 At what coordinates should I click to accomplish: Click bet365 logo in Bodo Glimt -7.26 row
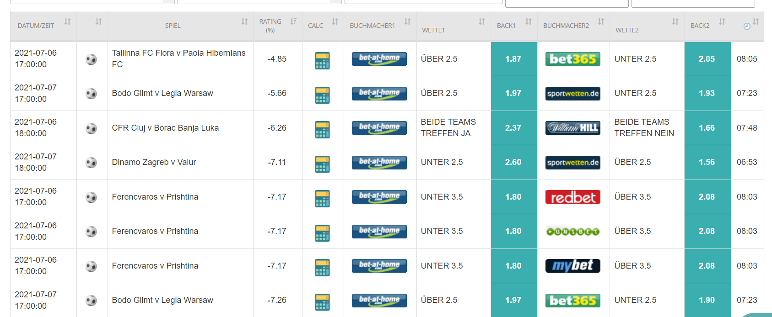coord(573,301)
